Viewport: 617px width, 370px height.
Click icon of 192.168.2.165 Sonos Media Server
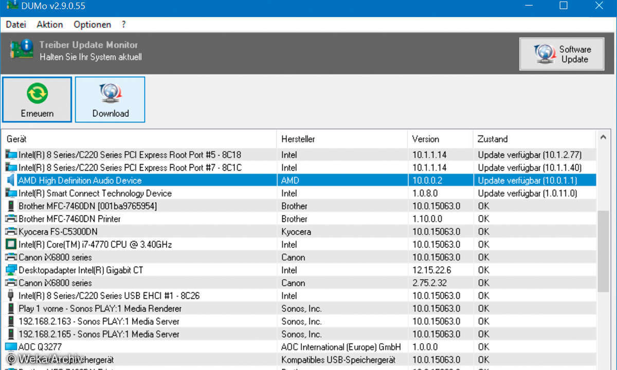(x=11, y=334)
